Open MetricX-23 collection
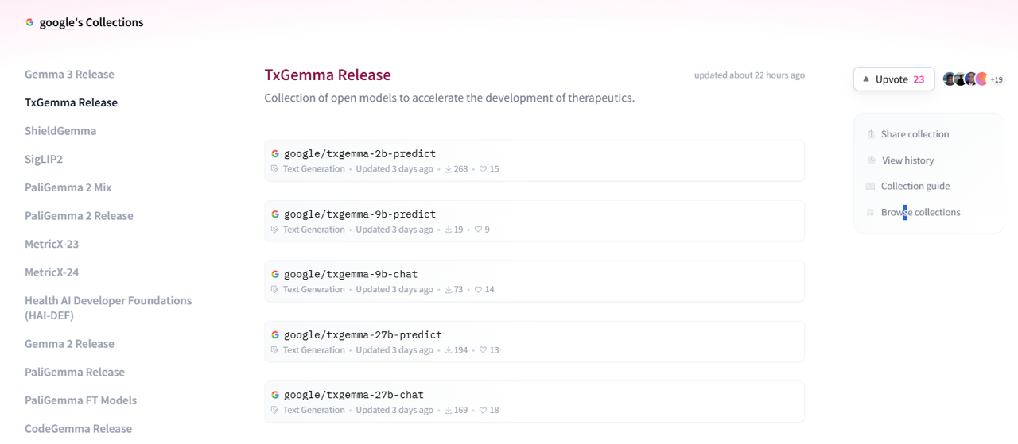This screenshot has width=1018, height=444. tap(52, 244)
